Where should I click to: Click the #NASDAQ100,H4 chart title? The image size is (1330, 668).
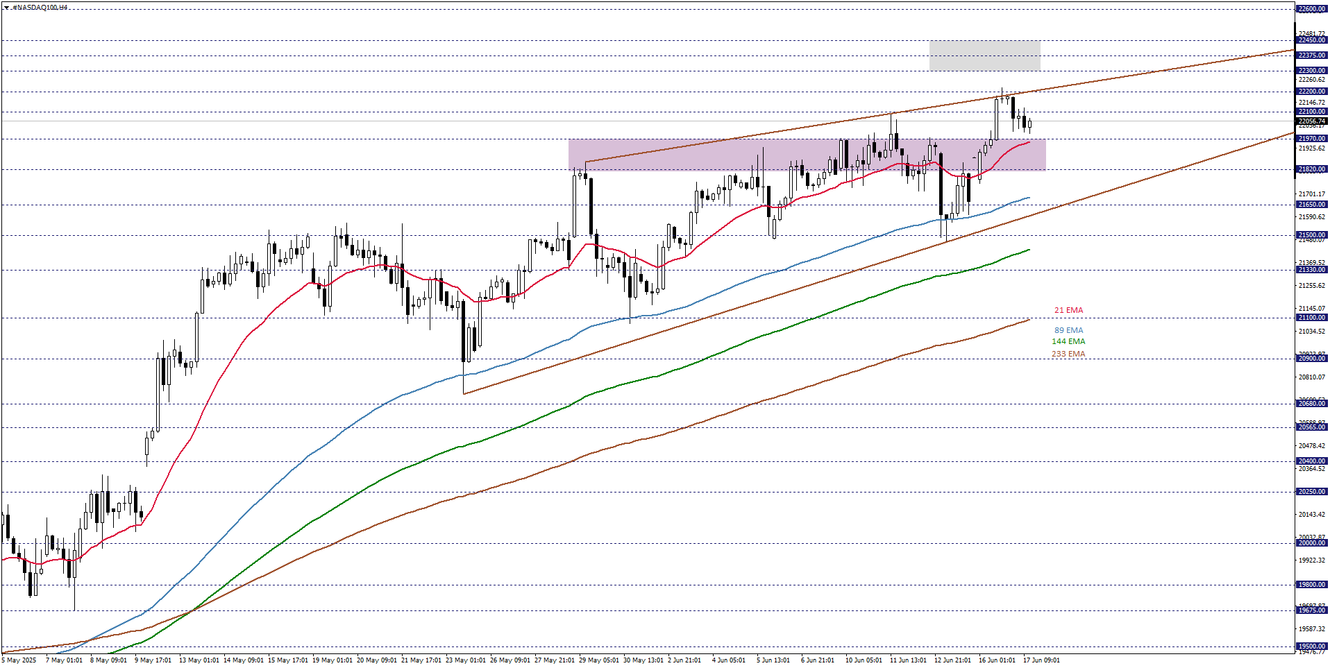(x=40, y=8)
